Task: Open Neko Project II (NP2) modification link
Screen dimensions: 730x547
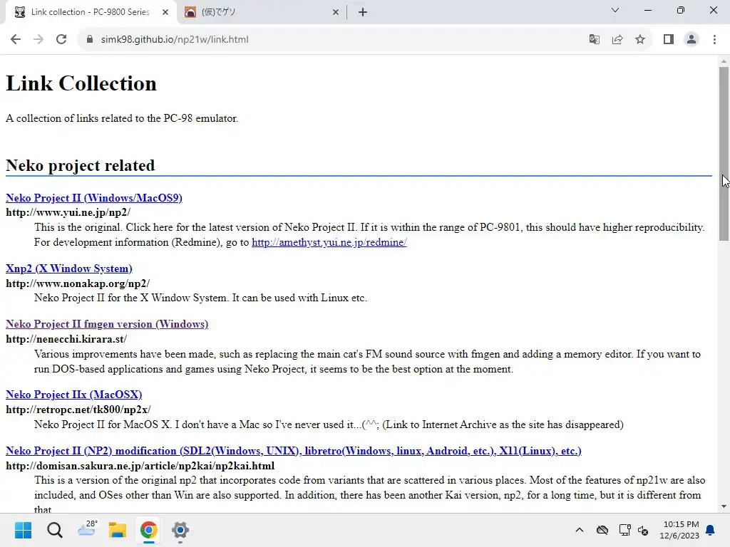Action: [x=293, y=451]
